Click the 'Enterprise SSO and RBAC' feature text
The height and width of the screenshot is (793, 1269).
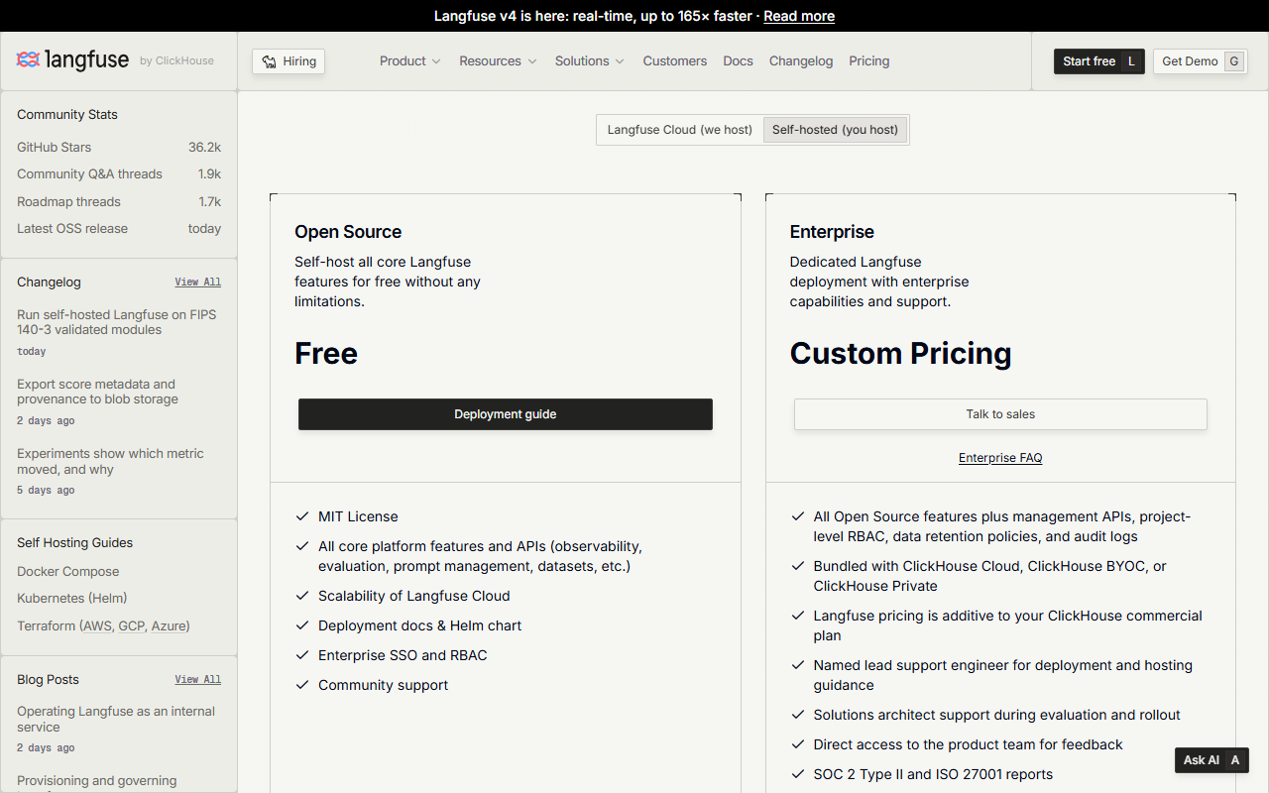[x=403, y=655]
